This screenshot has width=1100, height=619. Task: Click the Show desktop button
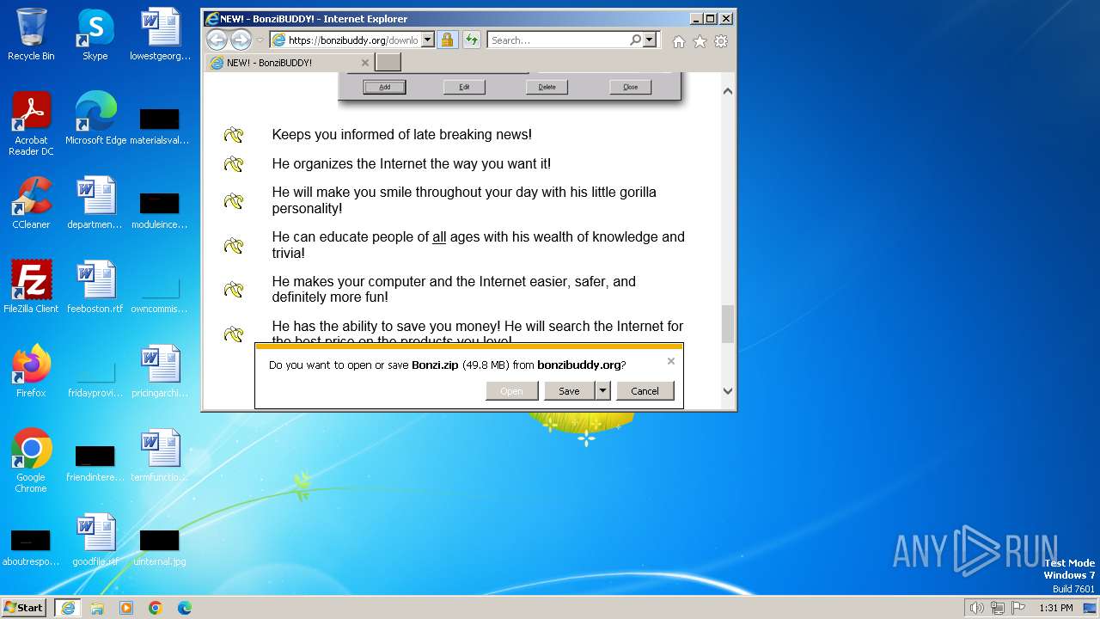1091,608
